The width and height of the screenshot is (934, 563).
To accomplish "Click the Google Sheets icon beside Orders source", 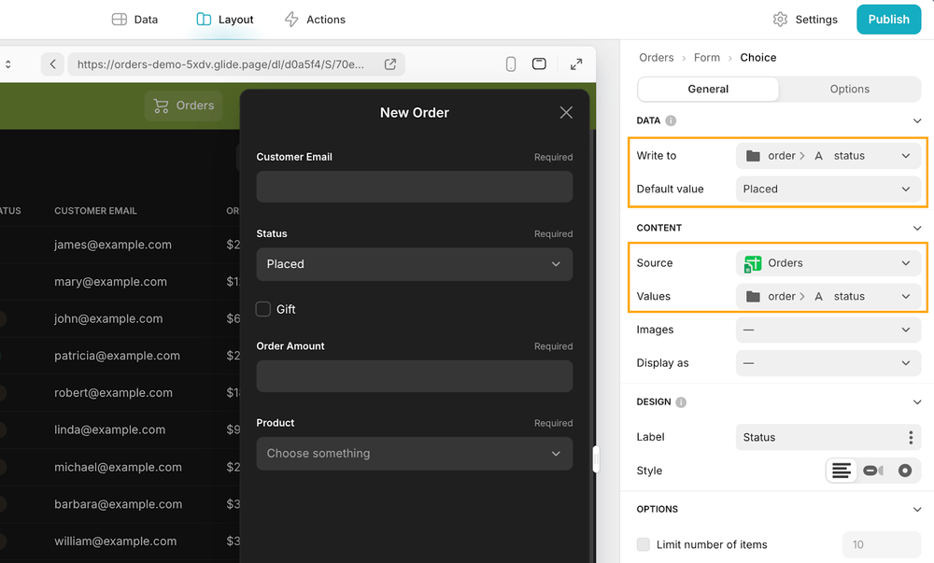I will (753, 263).
